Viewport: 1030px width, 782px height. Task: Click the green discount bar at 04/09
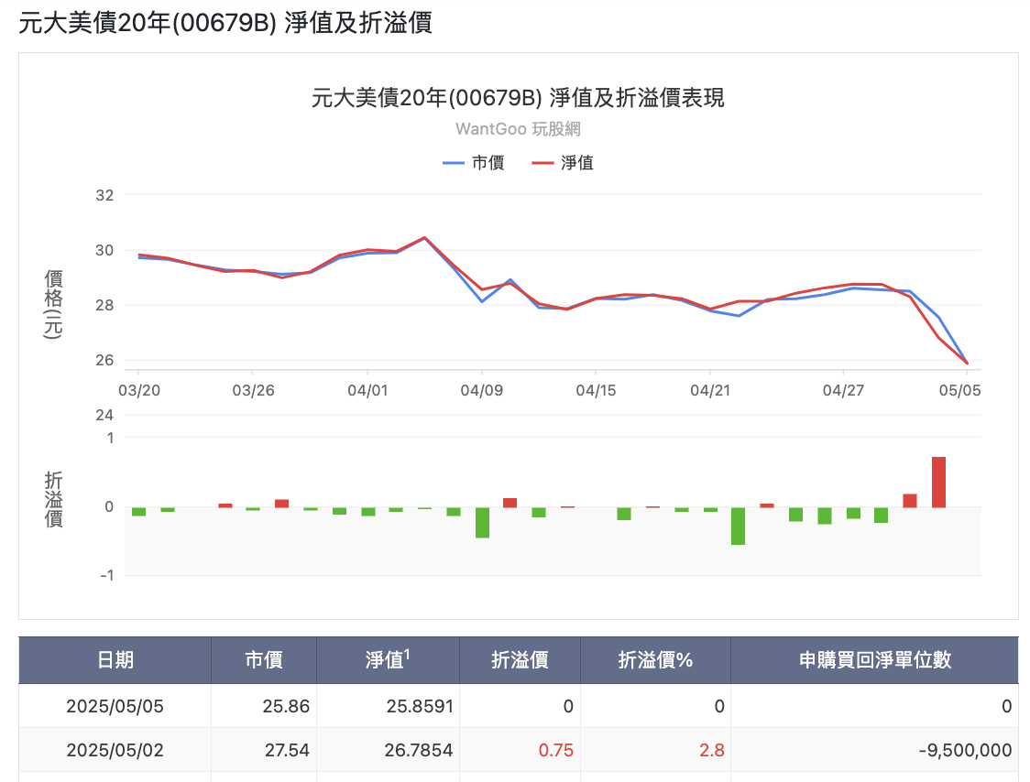pyautogui.click(x=482, y=523)
